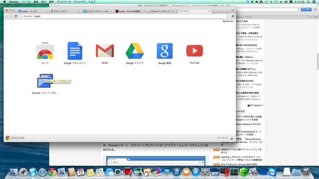Open Google Chrome from the Dock

click(52, 172)
